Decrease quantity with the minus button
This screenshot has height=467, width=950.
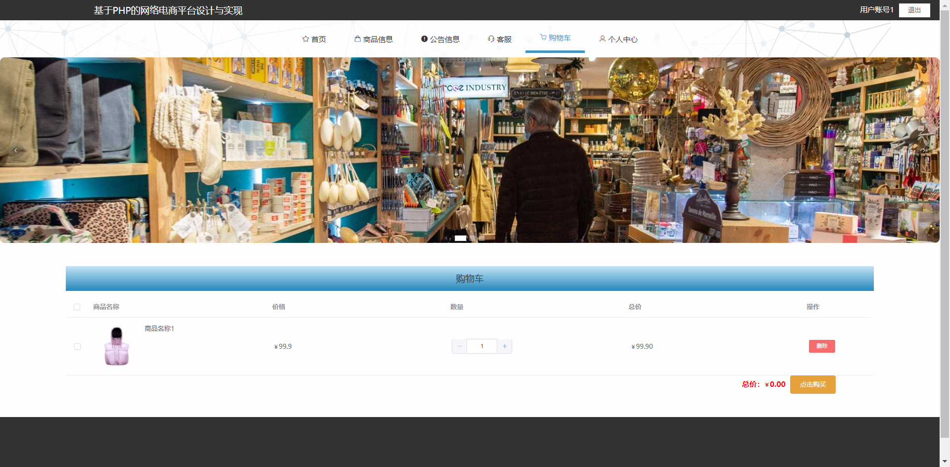[x=459, y=346]
